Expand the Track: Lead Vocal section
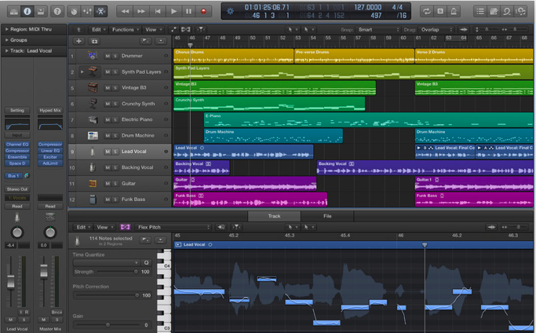 click(x=6, y=50)
